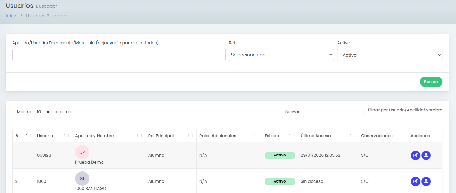The width and height of the screenshot is (456, 193).
Task: Sort by Apellido y Nombre column
Action: (x=109, y=136)
